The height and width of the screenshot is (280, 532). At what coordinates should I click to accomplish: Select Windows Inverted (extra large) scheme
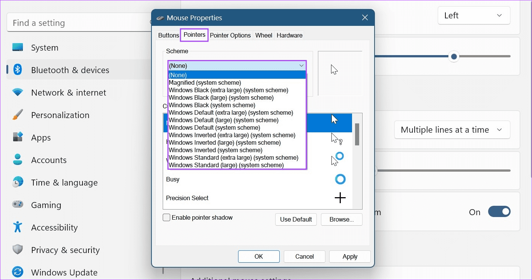(237, 135)
